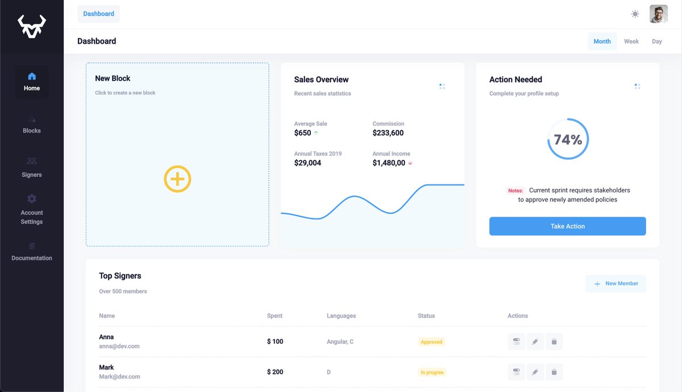Click the Top Signers heading
The width and height of the screenshot is (682, 392).
pyautogui.click(x=120, y=276)
